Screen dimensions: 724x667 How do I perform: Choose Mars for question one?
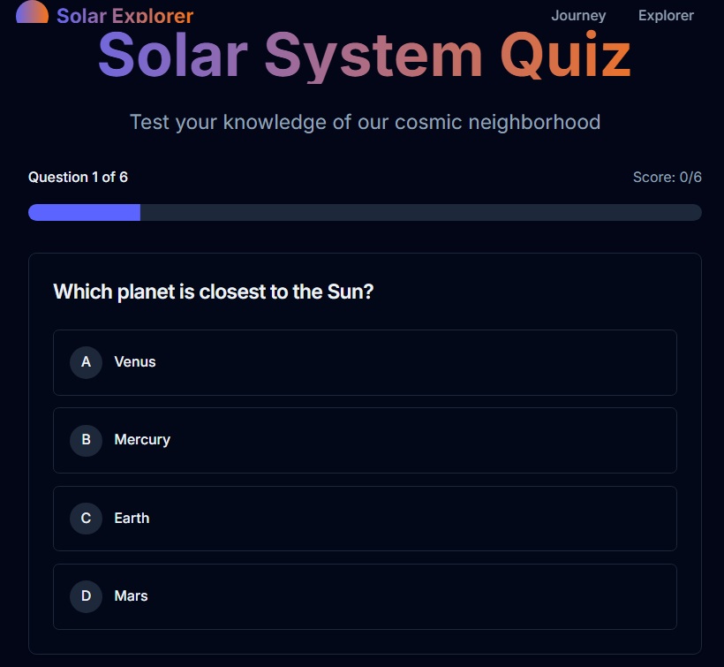(365, 596)
